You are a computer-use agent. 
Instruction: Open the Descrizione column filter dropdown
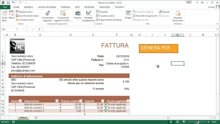click(x=57, y=101)
